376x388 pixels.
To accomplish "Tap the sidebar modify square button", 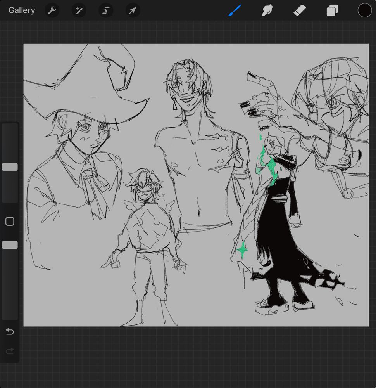I will coord(10,222).
